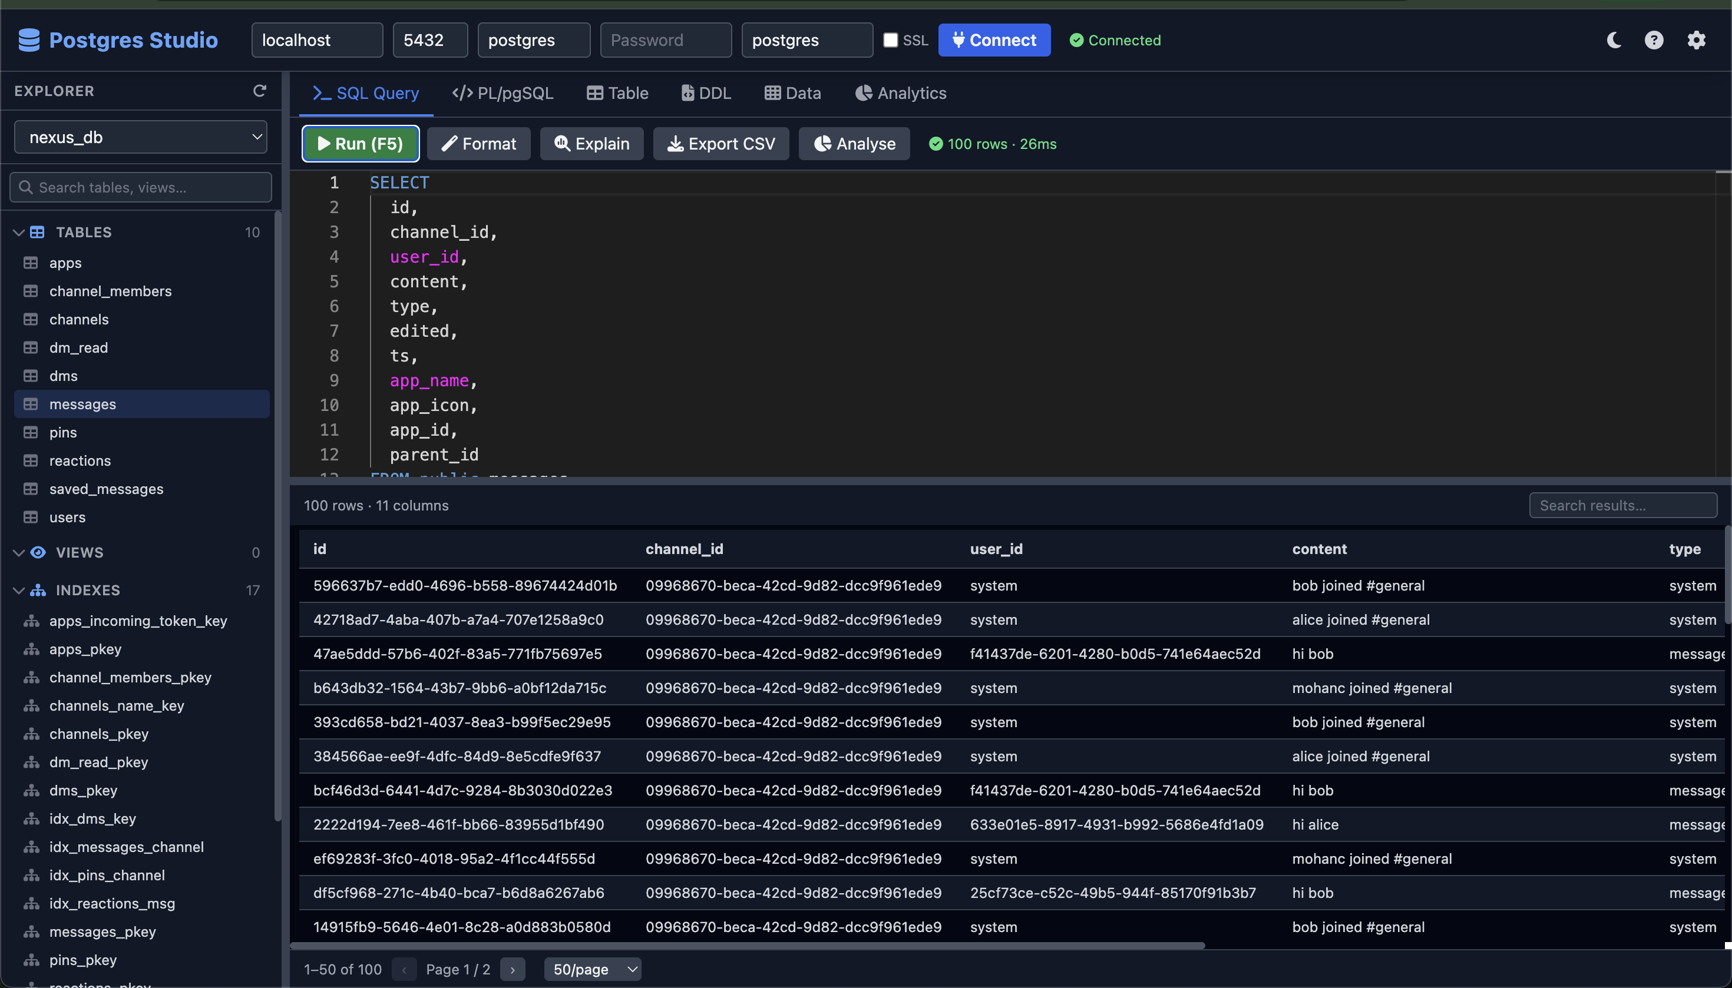The image size is (1732, 988).
Task: Switch to the SQL Query tab
Action: click(x=366, y=93)
